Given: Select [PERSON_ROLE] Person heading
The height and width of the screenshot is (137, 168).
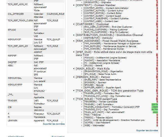Looking at the screenshot, I should point(93,77).
